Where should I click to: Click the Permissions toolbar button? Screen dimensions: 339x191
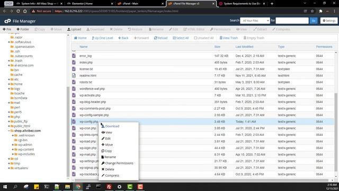pyautogui.click(x=220, y=29)
